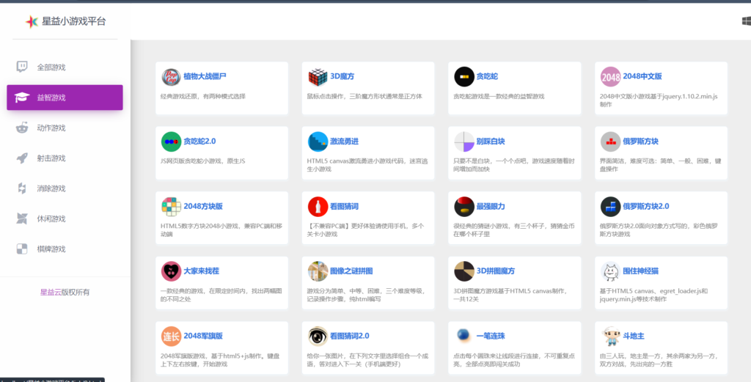Click description starting 由三人玩，地主是一方
The width and height of the screenshot is (751, 382).
(659, 360)
